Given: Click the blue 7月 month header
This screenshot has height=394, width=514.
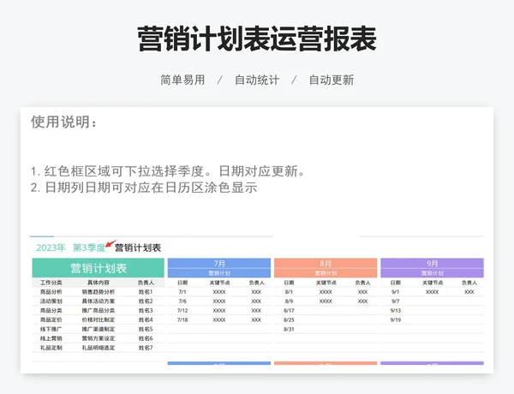Looking at the screenshot, I should point(219,264).
